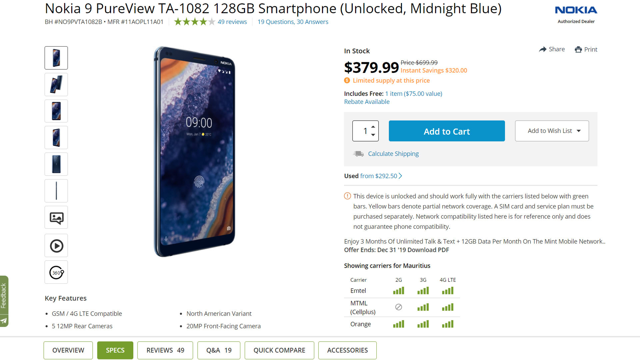Switch to the Specs tab
Screen dimensions: 640x360
[x=115, y=350]
